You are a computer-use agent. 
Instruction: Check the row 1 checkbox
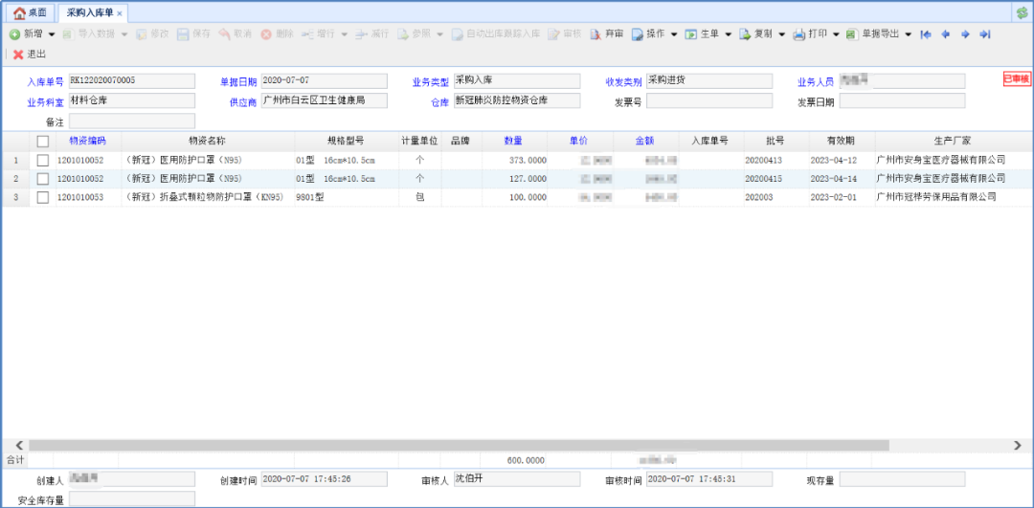[x=43, y=160]
